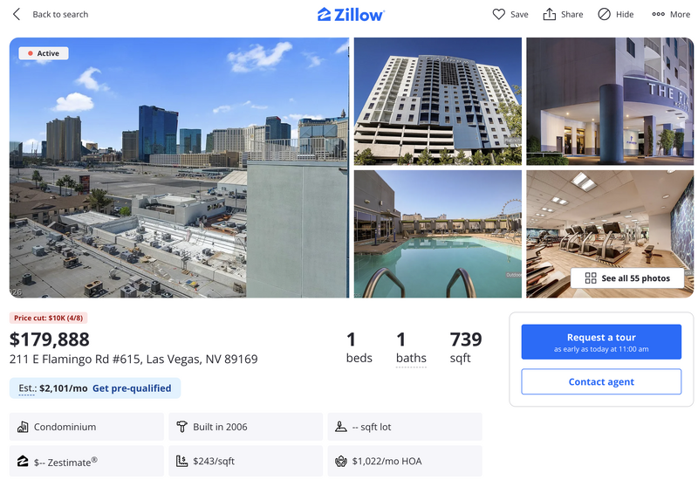This screenshot has width=698, height=480.
Task: Open the swimming pool photo
Action: (x=438, y=234)
